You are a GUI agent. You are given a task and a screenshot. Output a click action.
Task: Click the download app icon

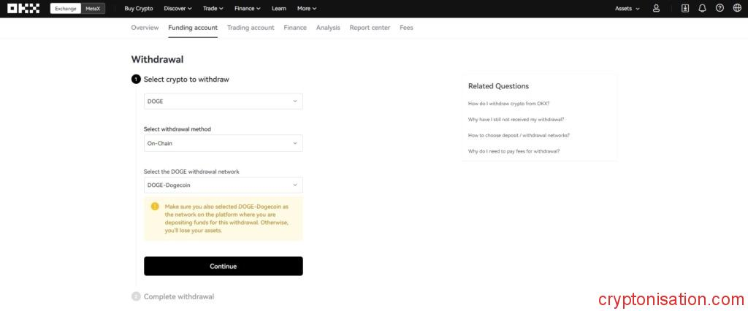685,9
